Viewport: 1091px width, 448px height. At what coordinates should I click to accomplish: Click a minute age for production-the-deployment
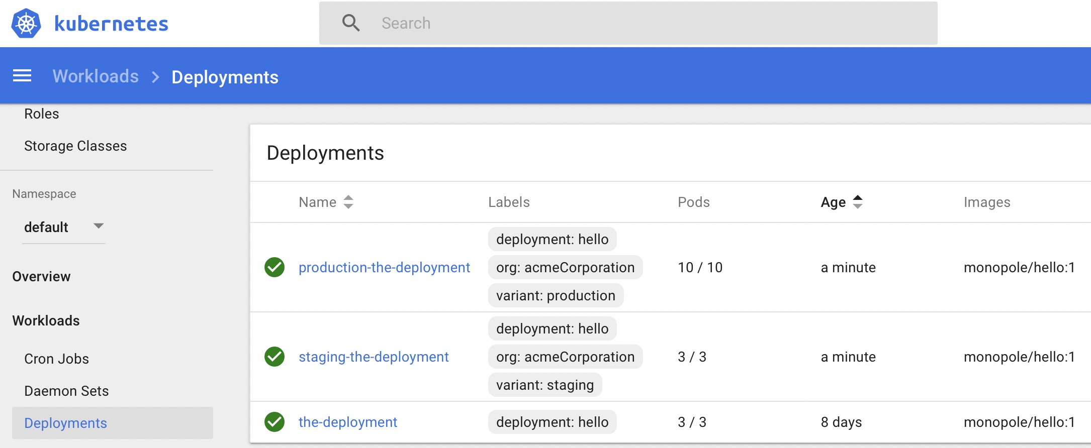pos(848,267)
